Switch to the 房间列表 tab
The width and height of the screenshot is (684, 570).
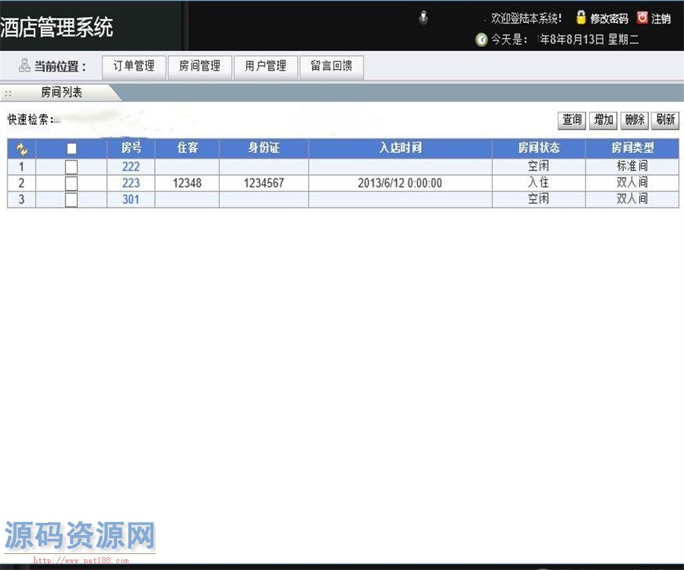tap(62, 93)
